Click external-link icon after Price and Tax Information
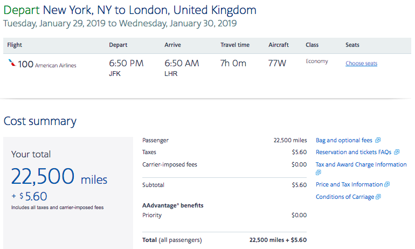Screen dimensions: 415x249 coord(387,184)
